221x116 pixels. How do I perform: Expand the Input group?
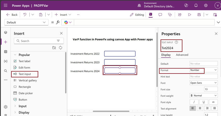[x=15, y=106]
